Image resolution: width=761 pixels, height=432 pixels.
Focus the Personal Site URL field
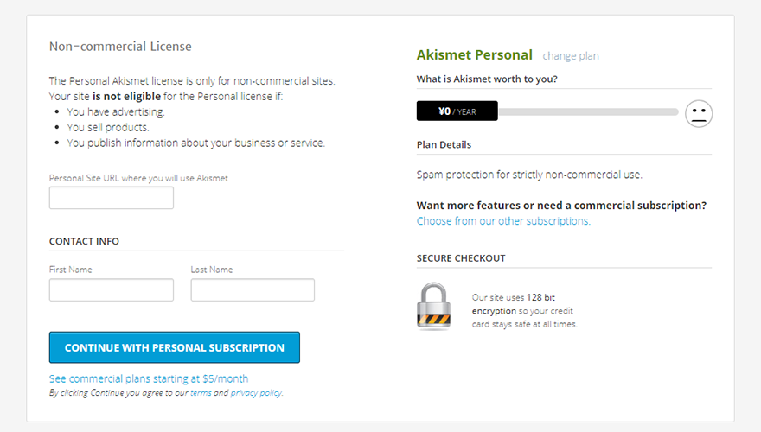[112, 198]
